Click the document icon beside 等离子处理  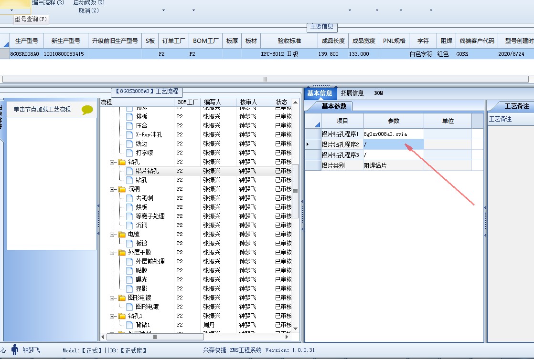(129, 216)
